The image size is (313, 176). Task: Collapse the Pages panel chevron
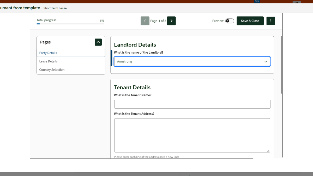click(98, 42)
